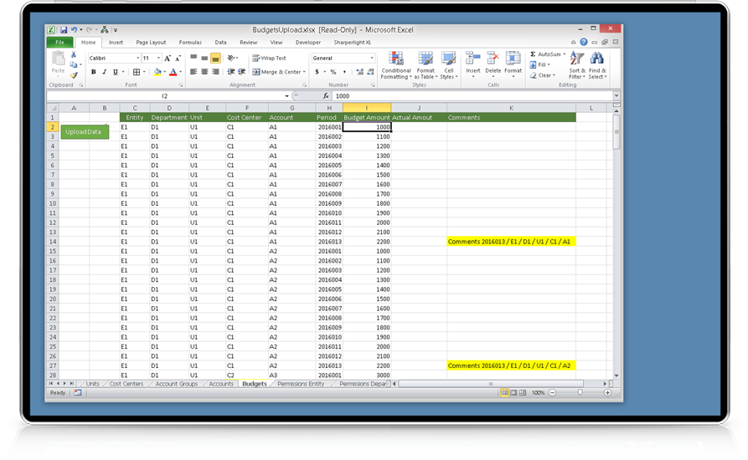Image resolution: width=748 pixels, height=460 pixels.
Task: Click the Paste button
Action: click(58, 64)
